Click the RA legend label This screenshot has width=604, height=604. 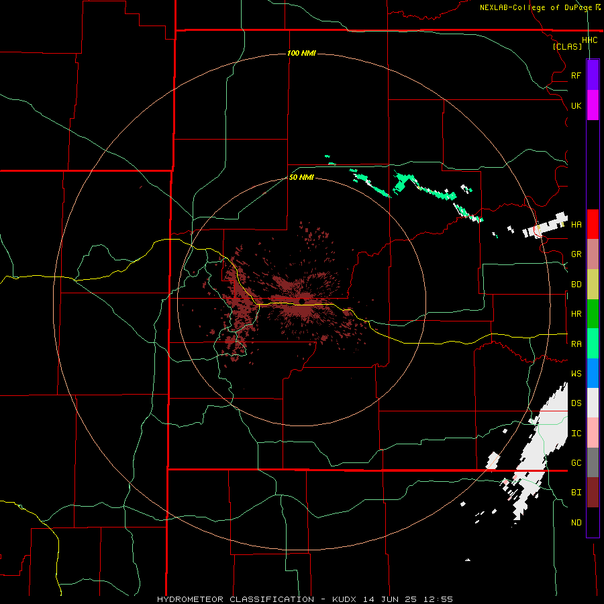coord(576,344)
